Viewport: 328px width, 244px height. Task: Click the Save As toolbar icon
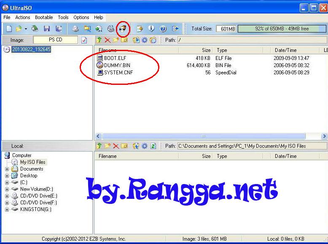click(59, 28)
